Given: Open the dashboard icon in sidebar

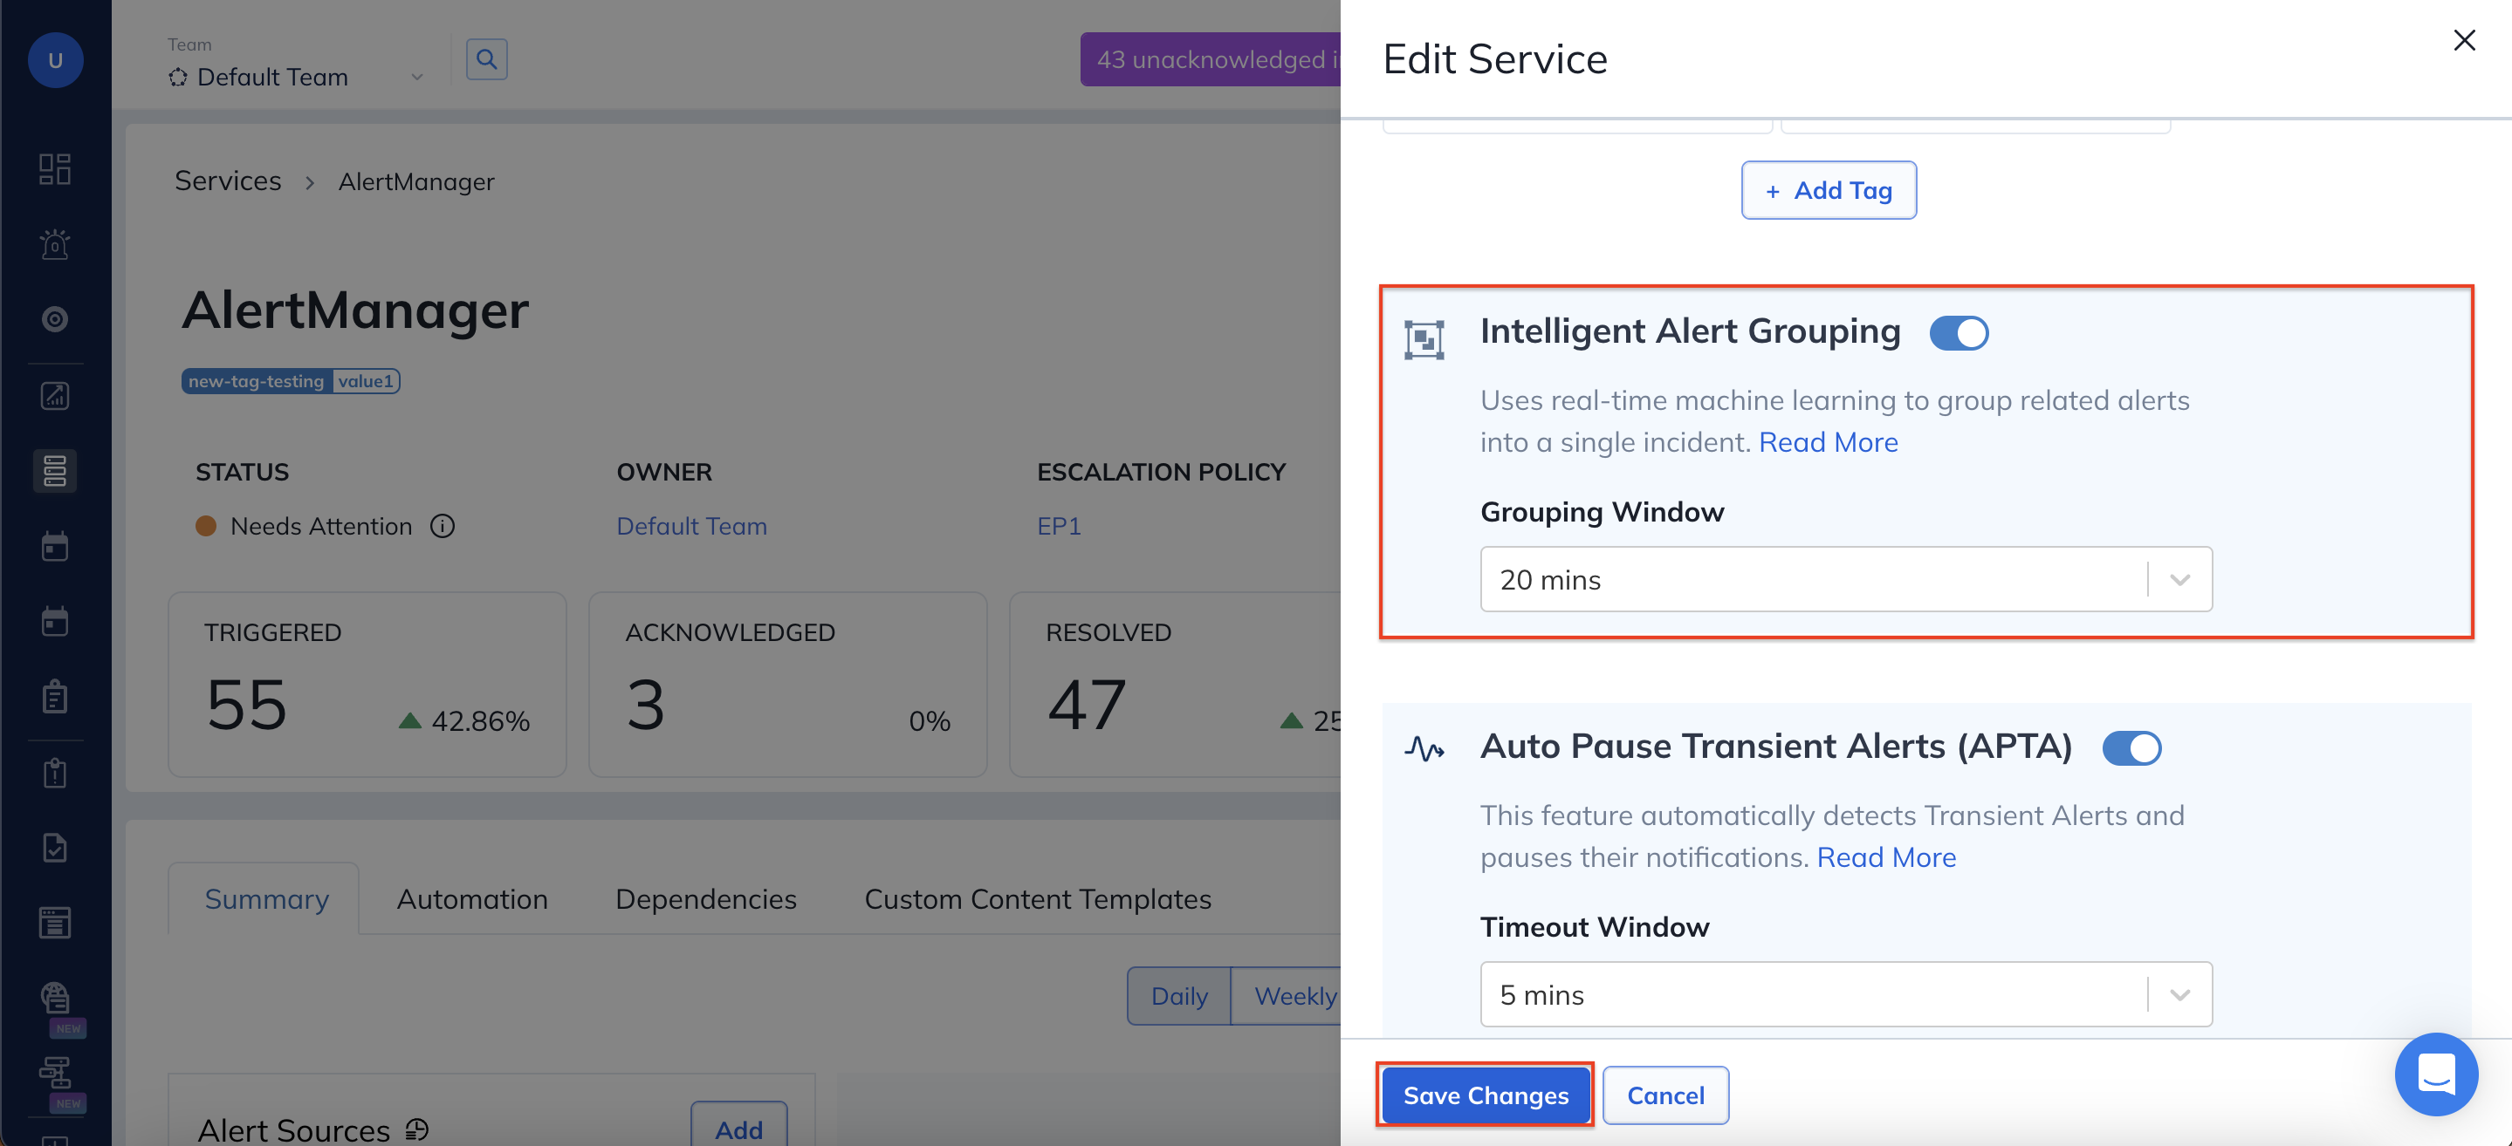Looking at the screenshot, I should click(x=55, y=168).
